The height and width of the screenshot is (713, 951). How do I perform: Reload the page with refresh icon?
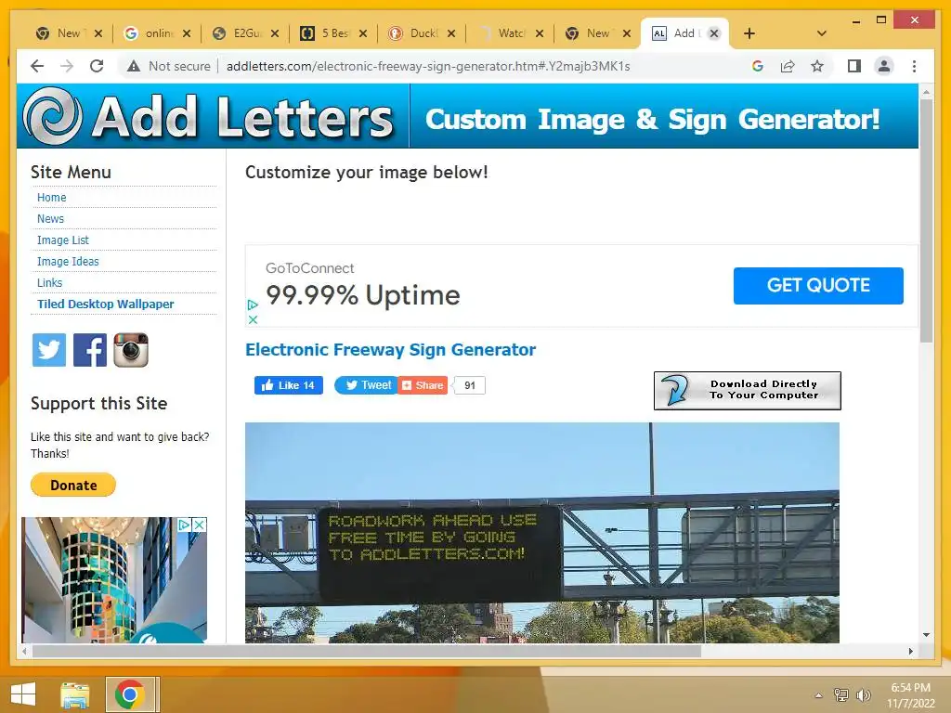click(x=97, y=66)
